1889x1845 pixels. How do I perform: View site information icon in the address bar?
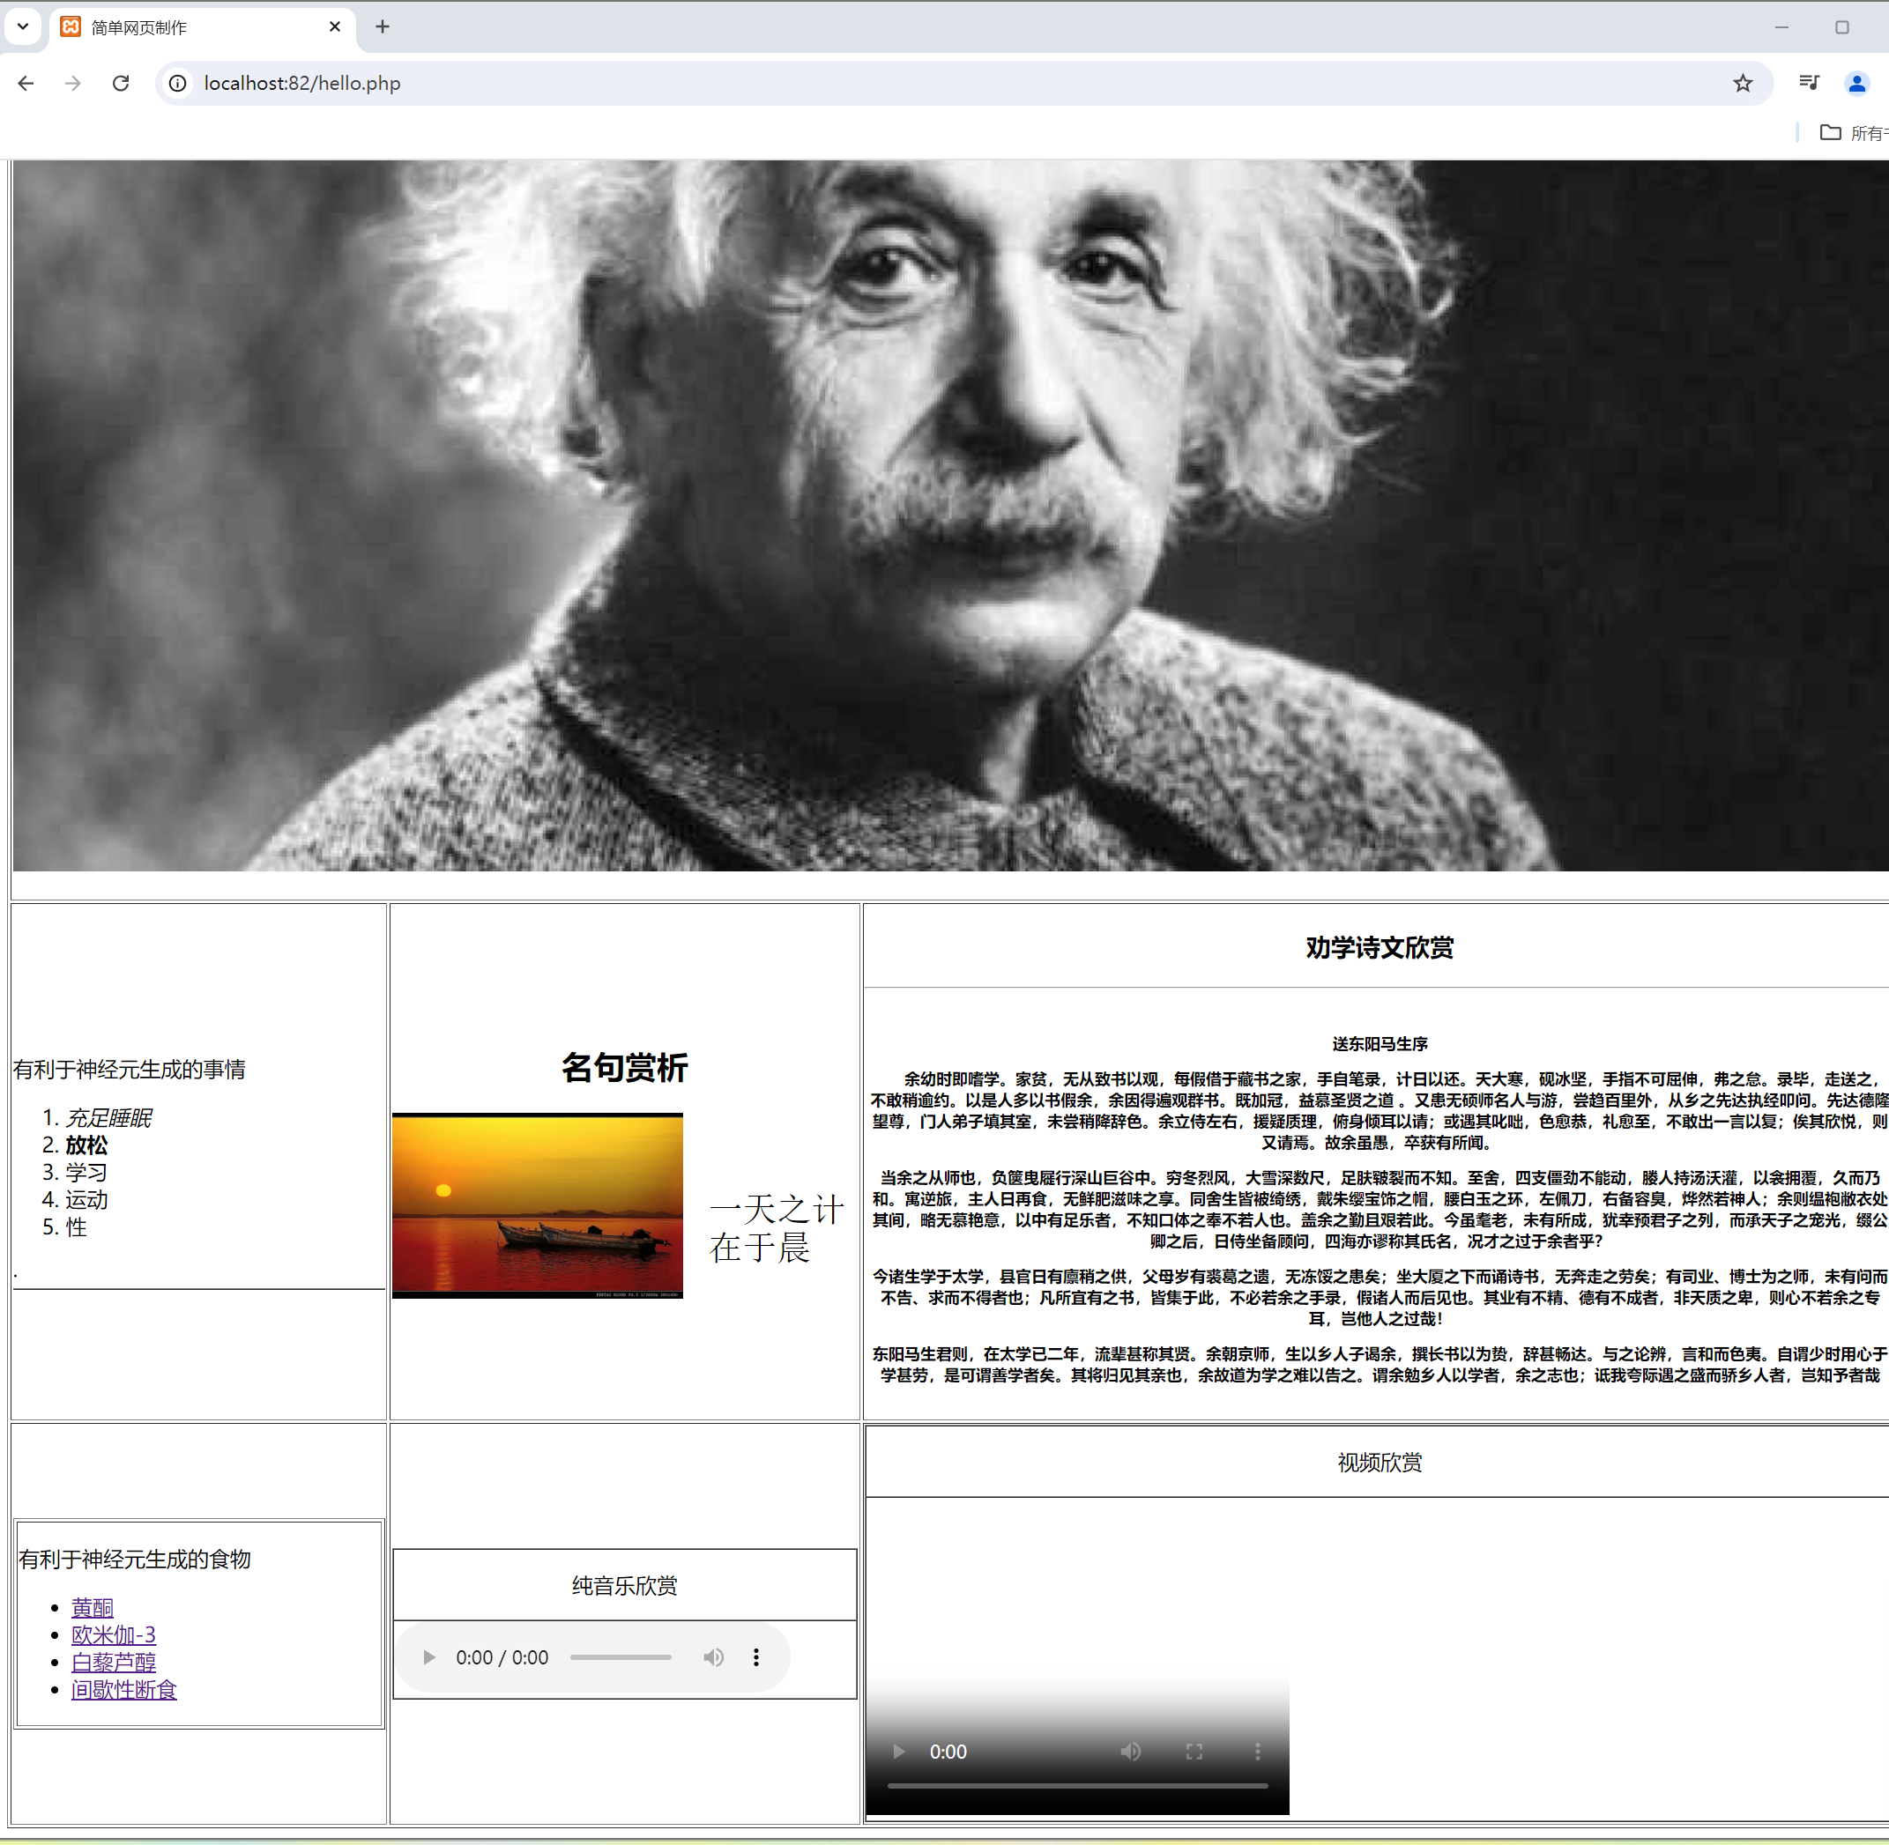(x=178, y=84)
